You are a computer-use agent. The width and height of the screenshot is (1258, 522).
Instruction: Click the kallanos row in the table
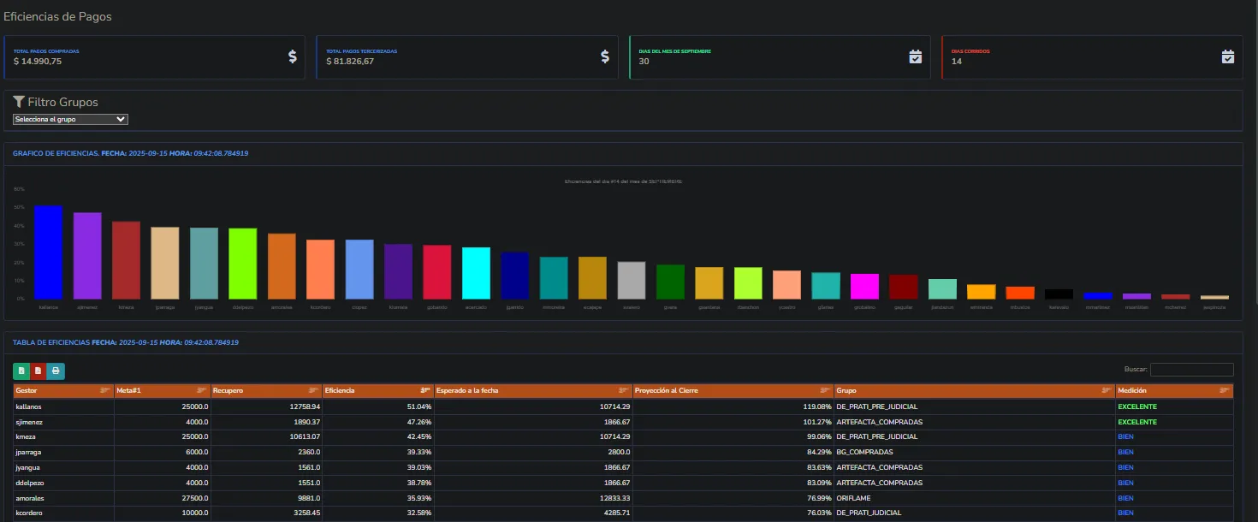tap(63, 406)
